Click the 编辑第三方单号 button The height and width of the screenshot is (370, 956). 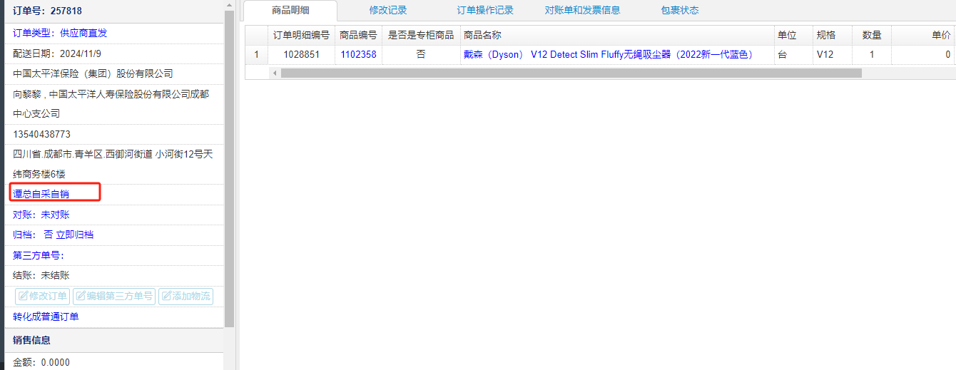click(x=114, y=297)
